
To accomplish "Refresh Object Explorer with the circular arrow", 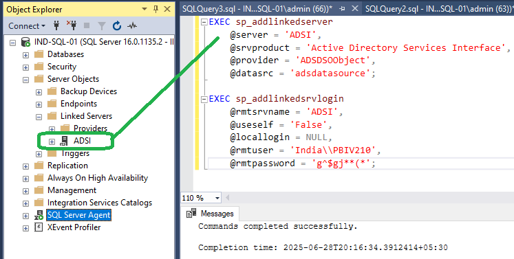I will (x=117, y=26).
